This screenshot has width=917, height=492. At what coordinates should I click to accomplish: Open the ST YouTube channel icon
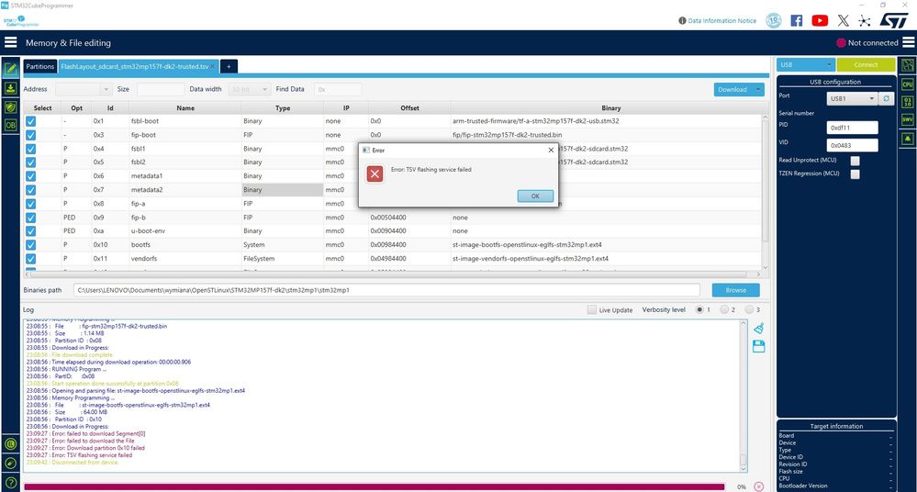(x=820, y=20)
